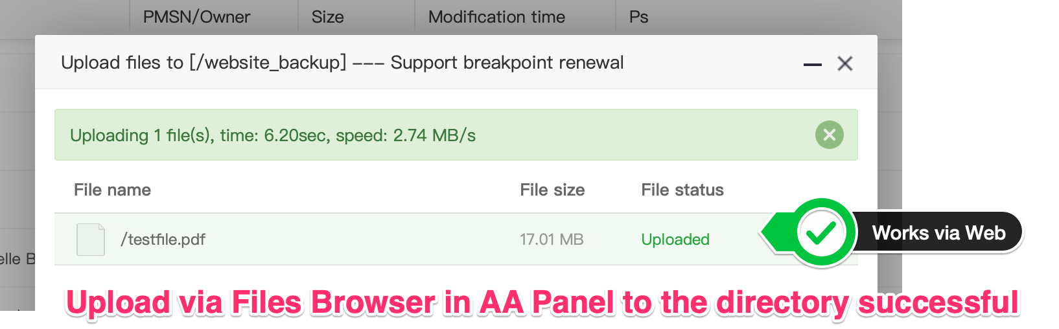
Task: Click the green checkmark badge
Action: coord(821,233)
